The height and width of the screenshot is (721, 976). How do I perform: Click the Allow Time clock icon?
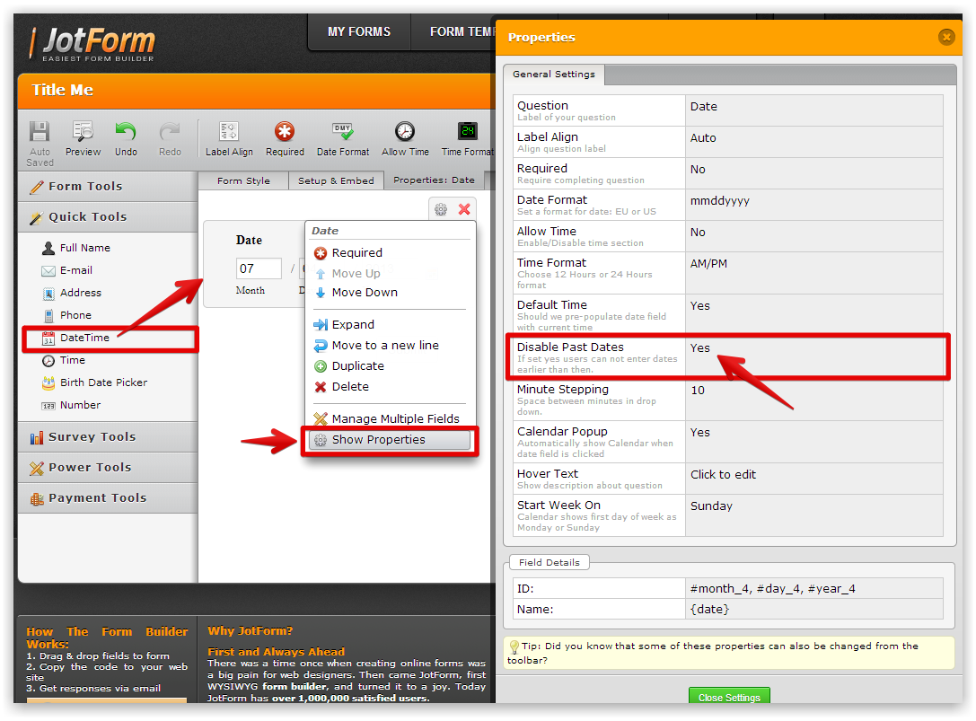[x=405, y=131]
